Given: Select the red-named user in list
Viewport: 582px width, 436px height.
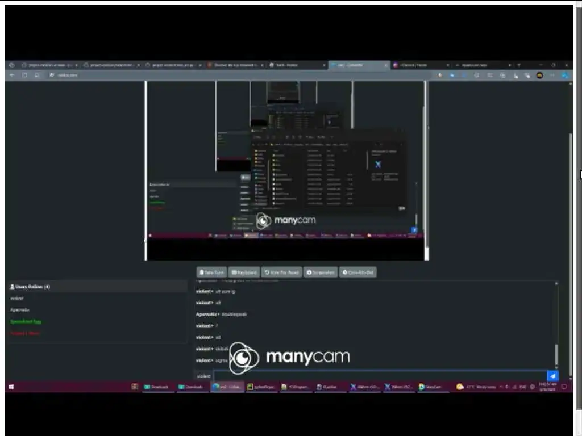Looking at the screenshot, I should (x=25, y=333).
